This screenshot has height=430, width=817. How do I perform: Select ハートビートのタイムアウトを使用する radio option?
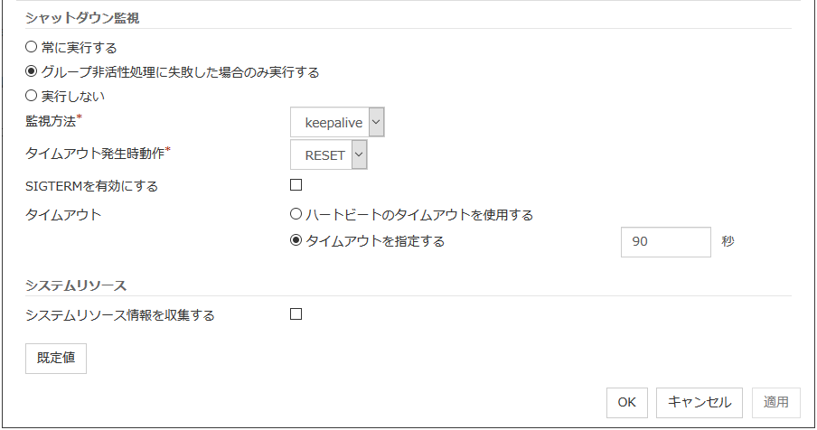click(x=296, y=215)
